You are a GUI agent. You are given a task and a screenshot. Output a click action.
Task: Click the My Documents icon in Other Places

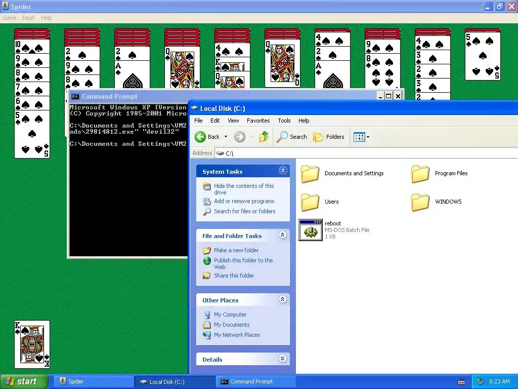point(207,325)
